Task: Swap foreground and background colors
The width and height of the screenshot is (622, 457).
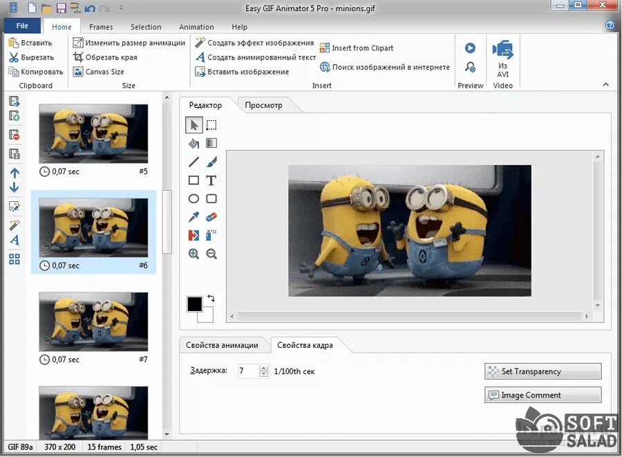Action: [211, 298]
